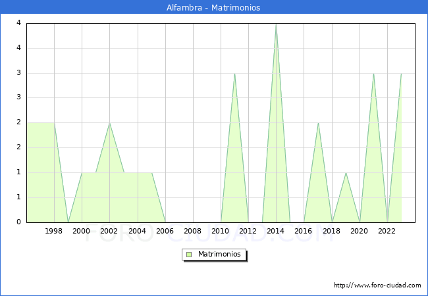Screen dimensions: 428x296
Task: Click the chart title Alfambra - Matrimonios
Action: coord(213,8)
